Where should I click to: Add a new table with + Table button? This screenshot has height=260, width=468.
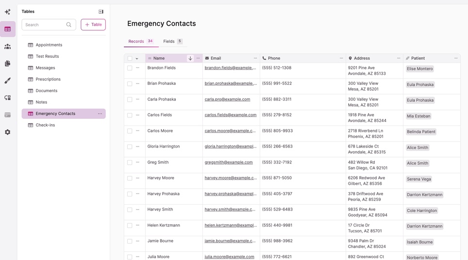pos(93,25)
